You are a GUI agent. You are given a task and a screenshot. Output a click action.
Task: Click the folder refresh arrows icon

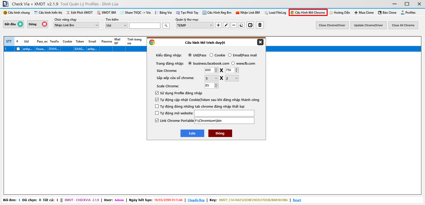coord(241,25)
